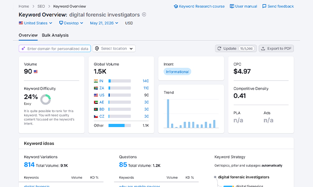This screenshot has height=187, width=313.
Task: Click the upload icon on Export to PDF
Action: (263, 49)
